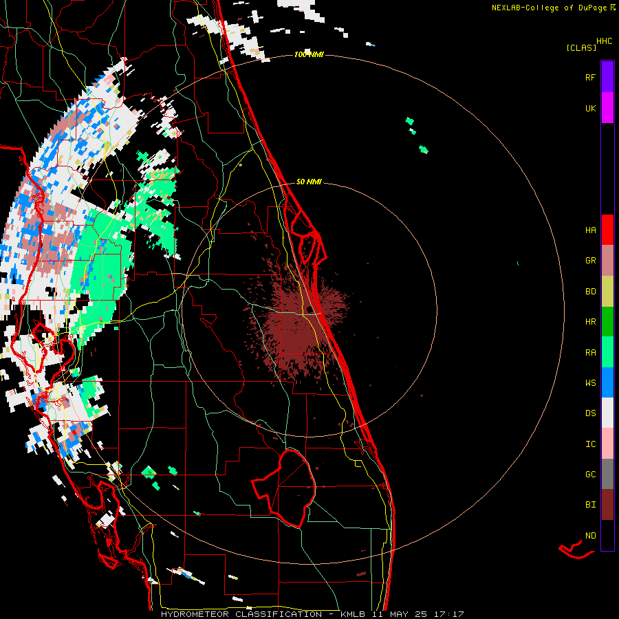
Task: Click the UK magenta legend swatch
Action: click(x=607, y=108)
